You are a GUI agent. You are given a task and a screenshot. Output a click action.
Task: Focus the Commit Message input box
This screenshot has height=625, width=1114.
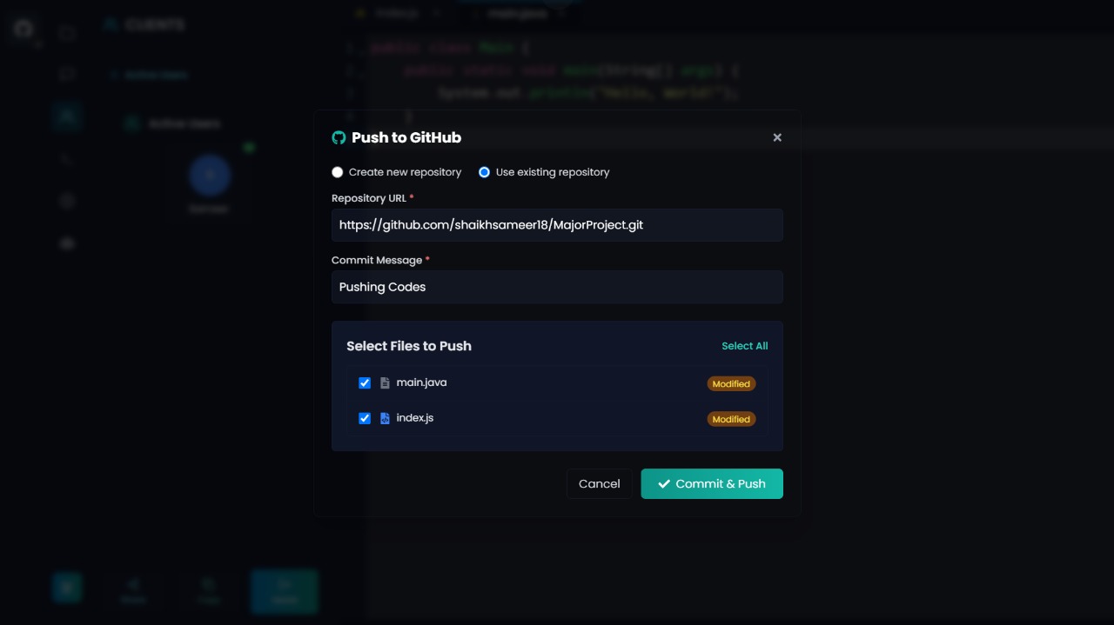pyautogui.click(x=557, y=287)
